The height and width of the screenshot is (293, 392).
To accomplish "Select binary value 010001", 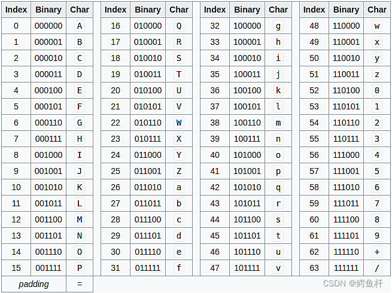I will click(x=148, y=42).
